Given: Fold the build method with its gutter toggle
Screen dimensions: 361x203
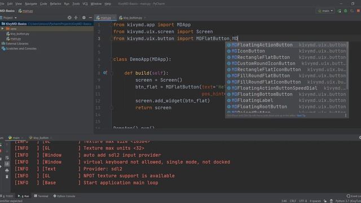Looking at the screenshot, I should point(112,73).
